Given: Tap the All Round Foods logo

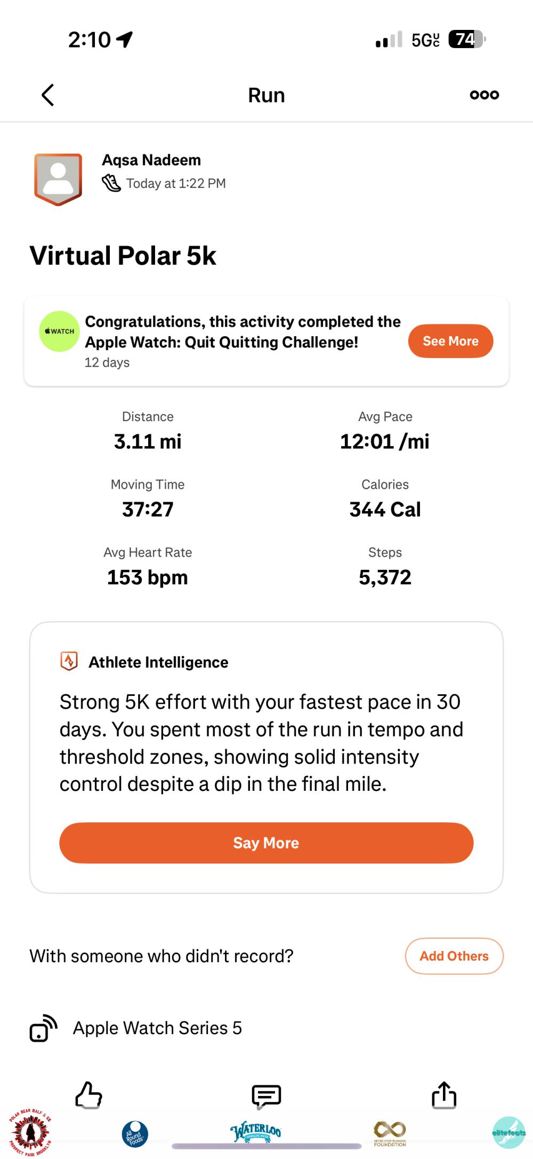Looking at the screenshot, I should (x=135, y=1133).
